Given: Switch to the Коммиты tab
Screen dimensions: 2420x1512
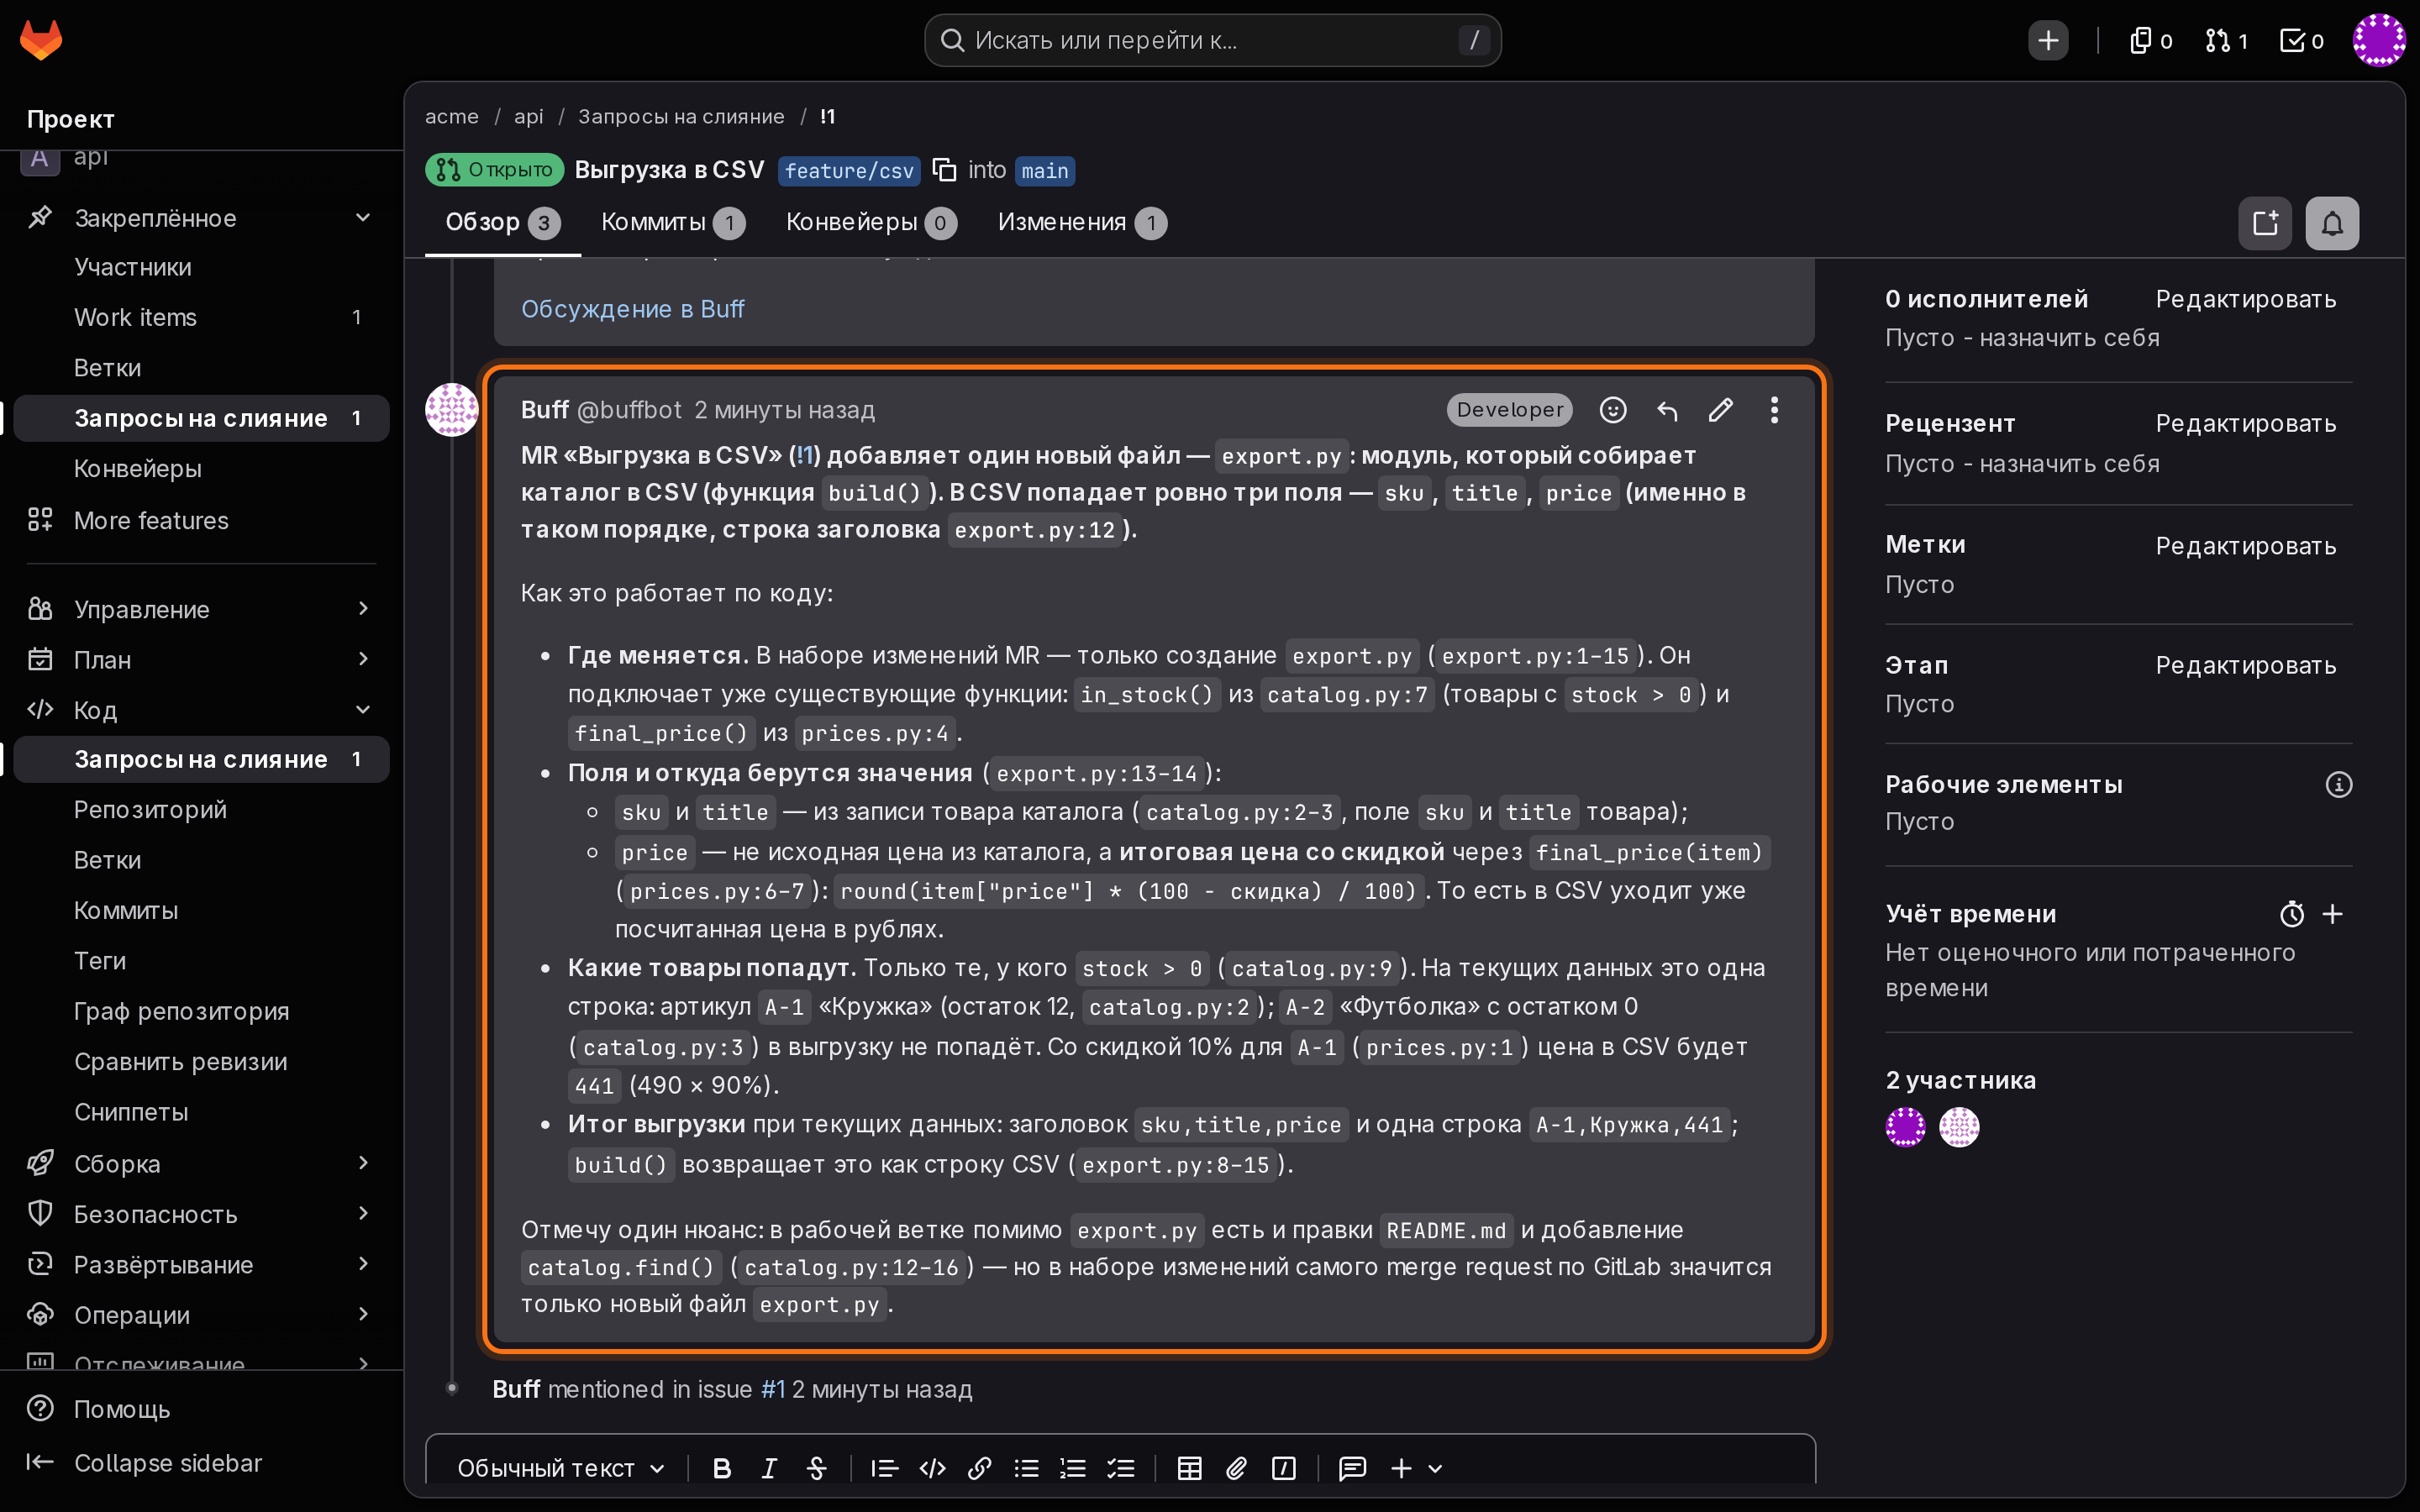Looking at the screenshot, I should pyautogui.click(x=672, y=222).
